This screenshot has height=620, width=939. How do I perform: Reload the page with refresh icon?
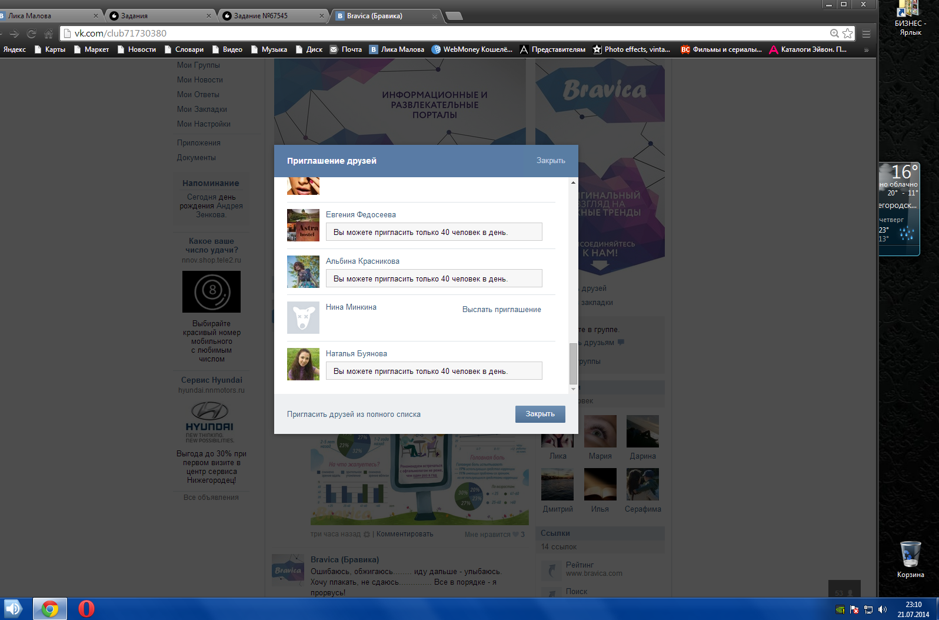[32, 34]
